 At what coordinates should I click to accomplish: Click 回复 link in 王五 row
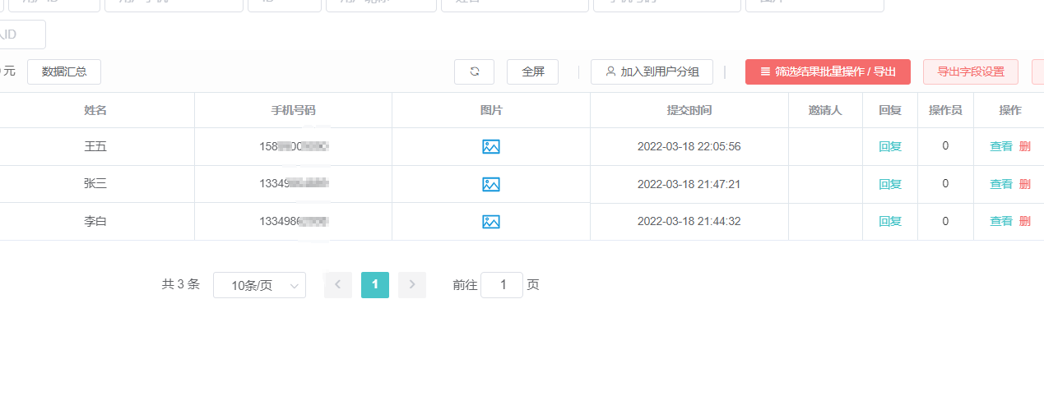[890, 147]
